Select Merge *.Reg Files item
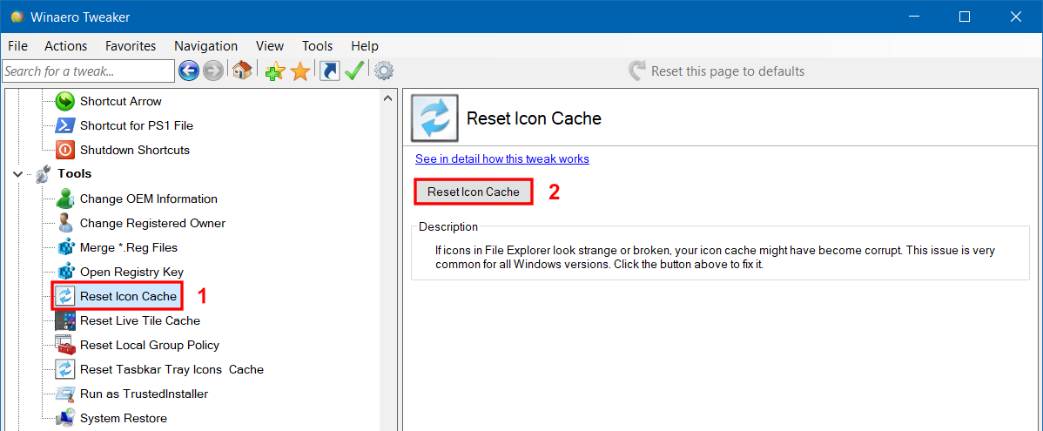The width and height of the screenshot is (1043, 431). pos(128,247)
